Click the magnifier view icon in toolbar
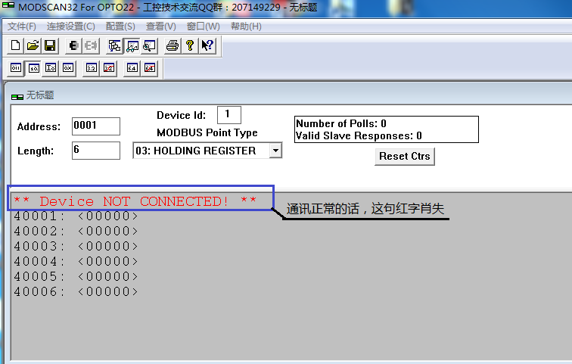This screenshot has width=572, height=364. [149, 45]
